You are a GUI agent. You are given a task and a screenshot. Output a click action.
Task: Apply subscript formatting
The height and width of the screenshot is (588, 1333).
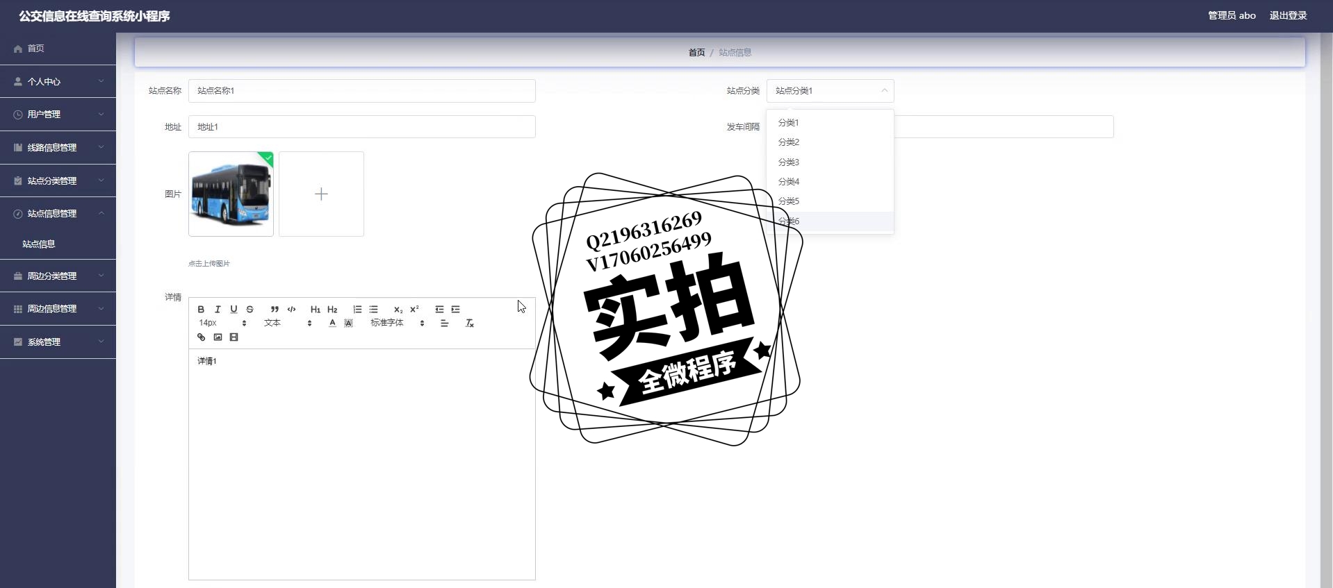coord(398,310)
